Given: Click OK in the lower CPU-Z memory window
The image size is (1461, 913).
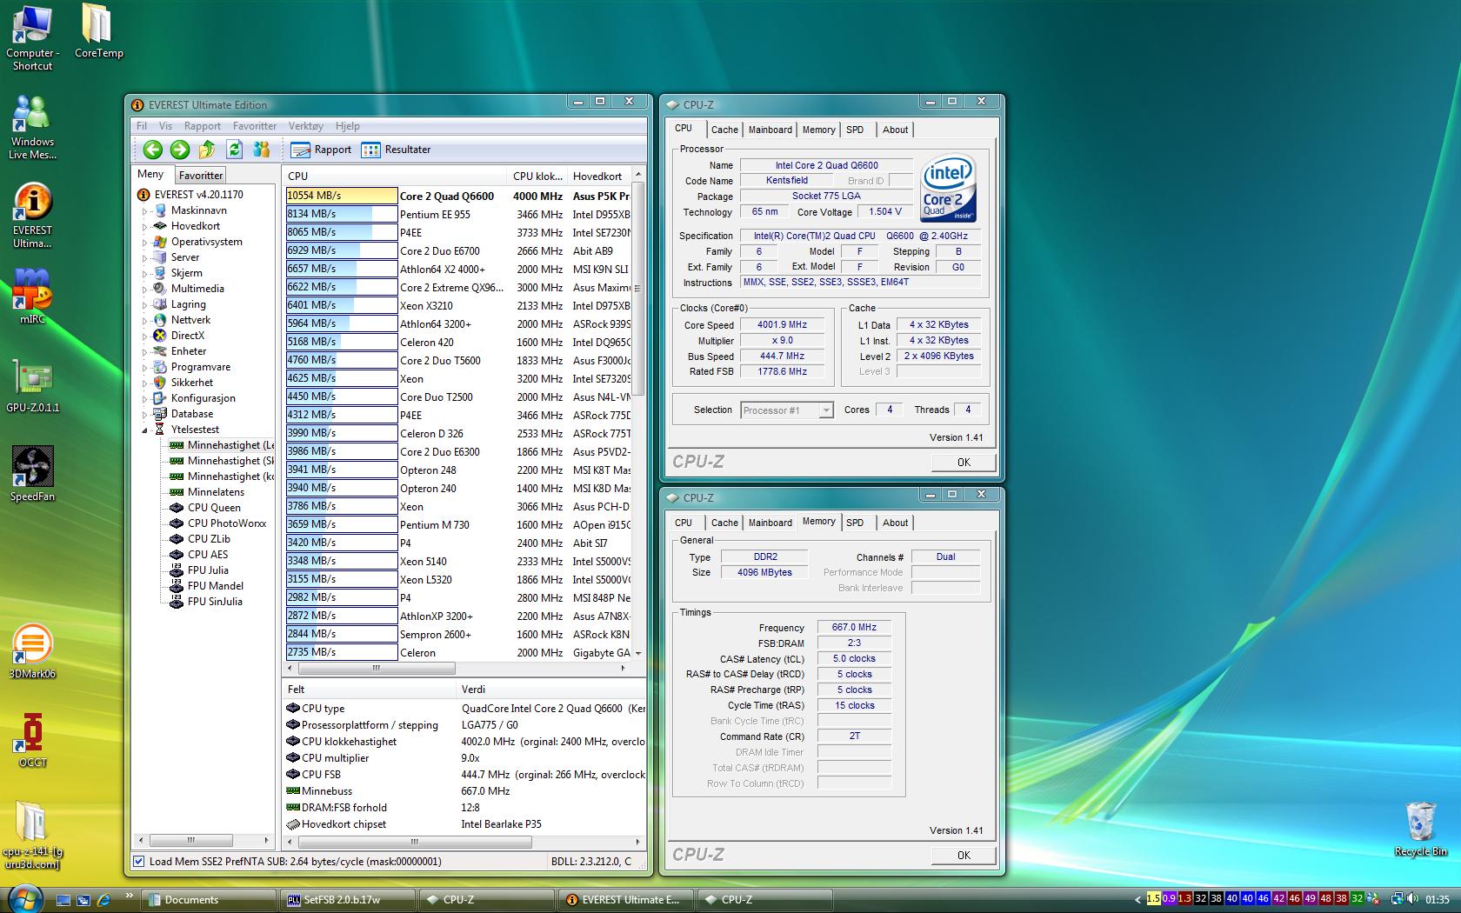Looking at the screenshot, I should click(x=964, y=855).
